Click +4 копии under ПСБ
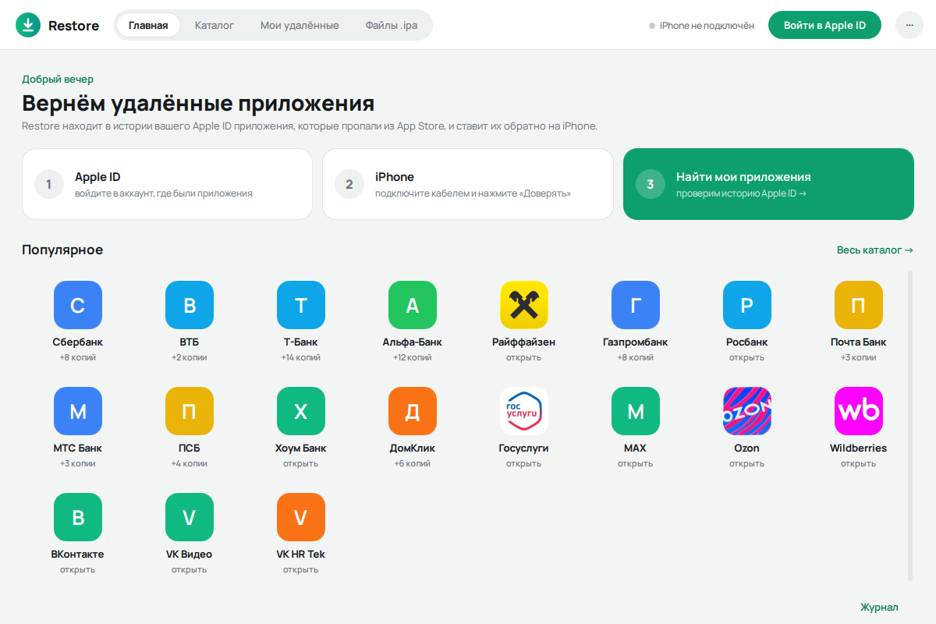This screenshot has height=624, width=936. [190, 463]
